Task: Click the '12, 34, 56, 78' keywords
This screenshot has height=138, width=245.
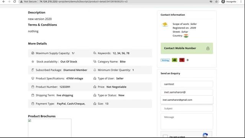Action: coord(121,53)
